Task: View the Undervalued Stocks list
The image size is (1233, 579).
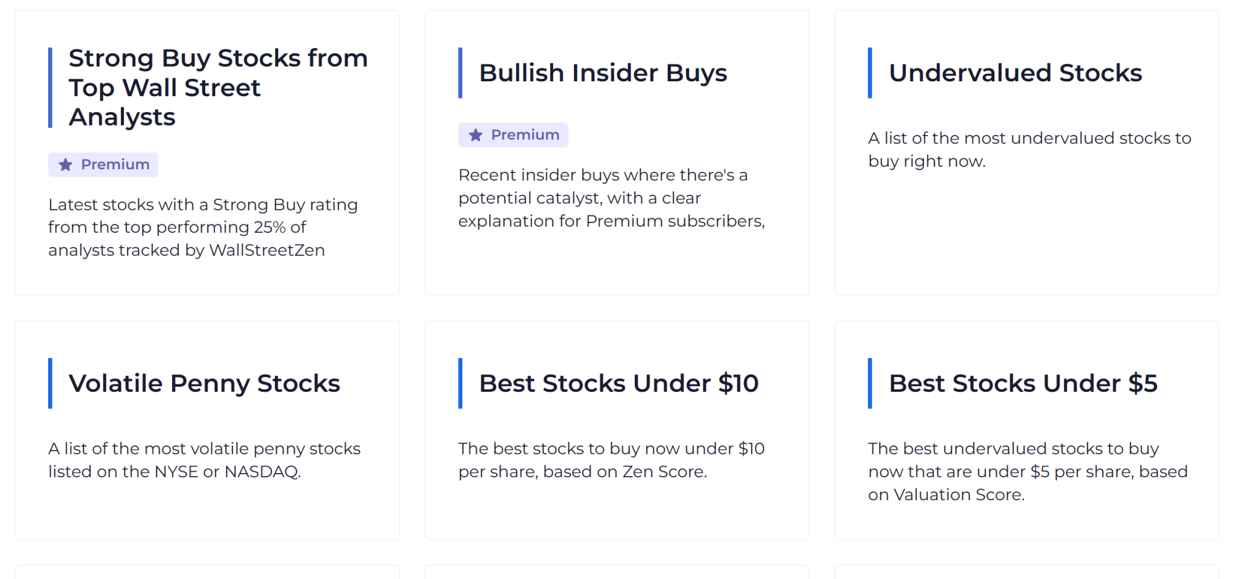Action: pyautogui.click(x=1015, y=72)
